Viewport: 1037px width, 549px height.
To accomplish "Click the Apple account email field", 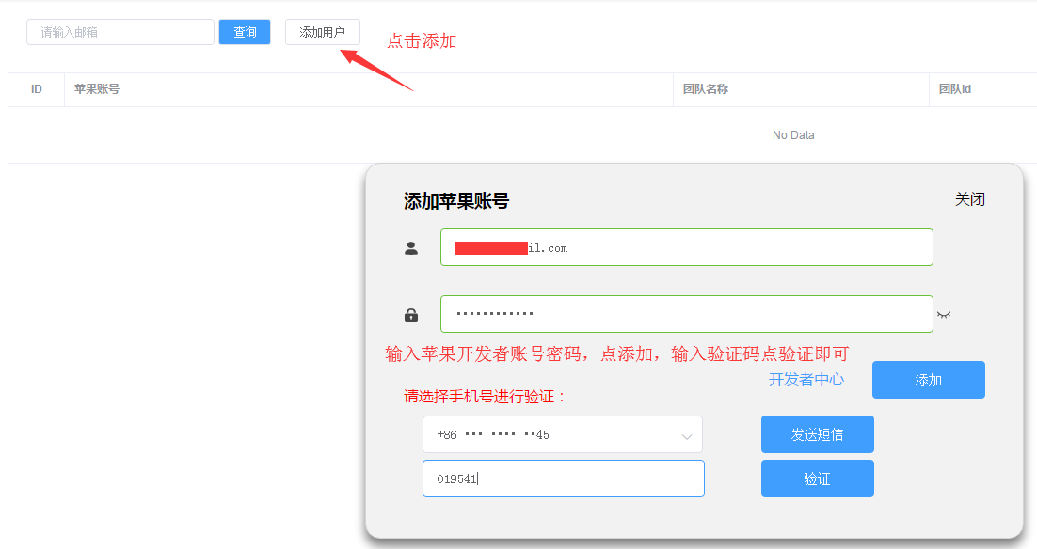I will [687, 247].
